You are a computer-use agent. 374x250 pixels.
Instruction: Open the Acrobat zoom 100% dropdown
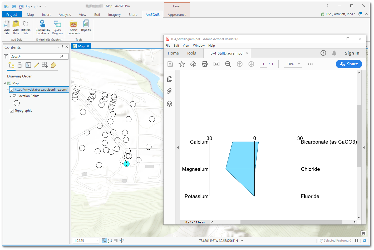(x=299, y=64)
